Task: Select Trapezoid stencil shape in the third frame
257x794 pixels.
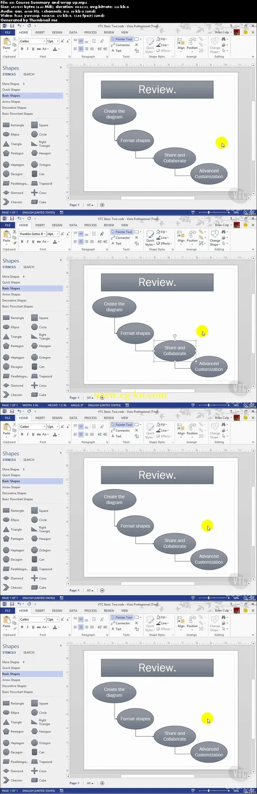Action: (x=42, y=569)
